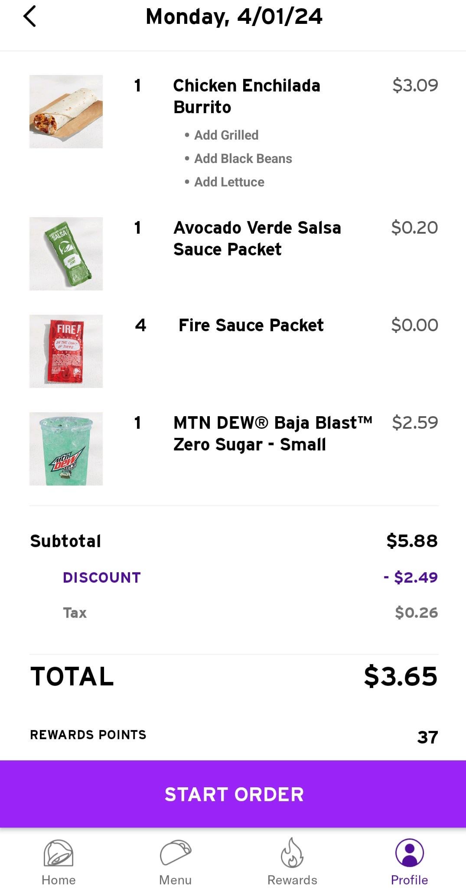Tap the Home bell icon

(x=59, y=853)
